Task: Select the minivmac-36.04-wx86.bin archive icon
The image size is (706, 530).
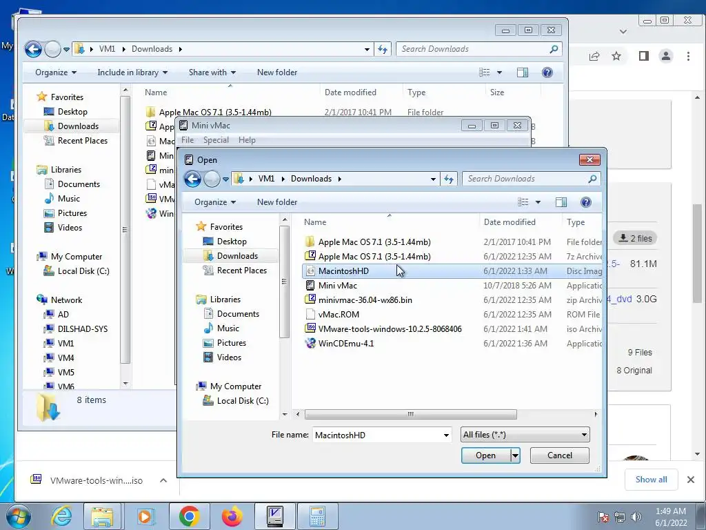Action: point(310,300)
